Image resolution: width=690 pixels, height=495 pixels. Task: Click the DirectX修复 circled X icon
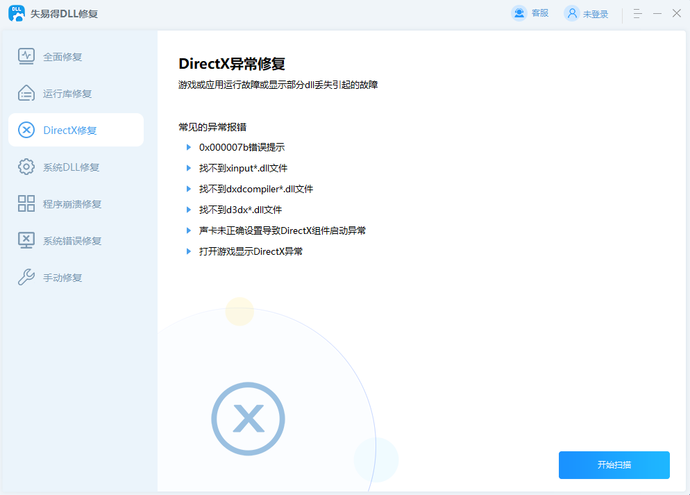[x=26, y=130]
